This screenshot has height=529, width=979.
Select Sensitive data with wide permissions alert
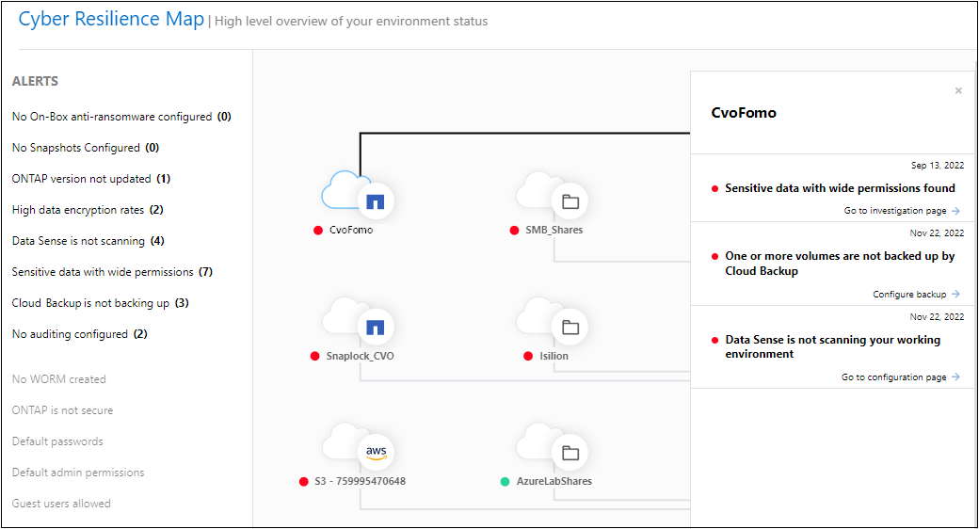(x=112, y=272)
